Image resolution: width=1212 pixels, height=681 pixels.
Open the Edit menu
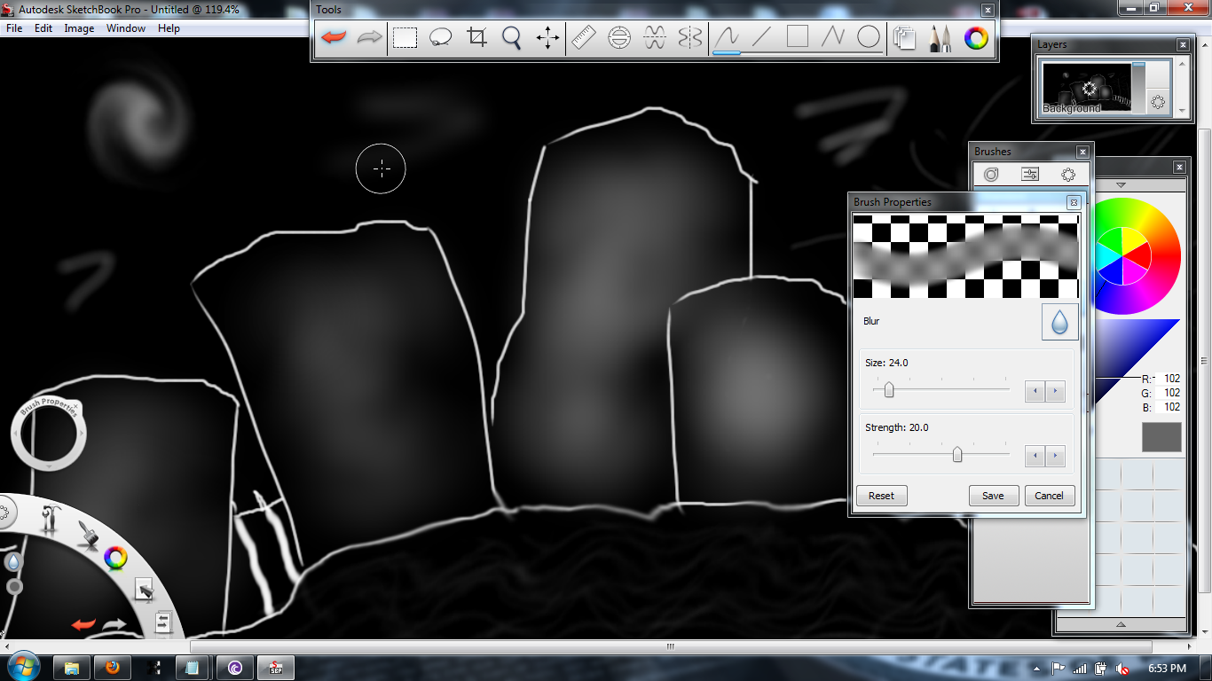point(43,28)
